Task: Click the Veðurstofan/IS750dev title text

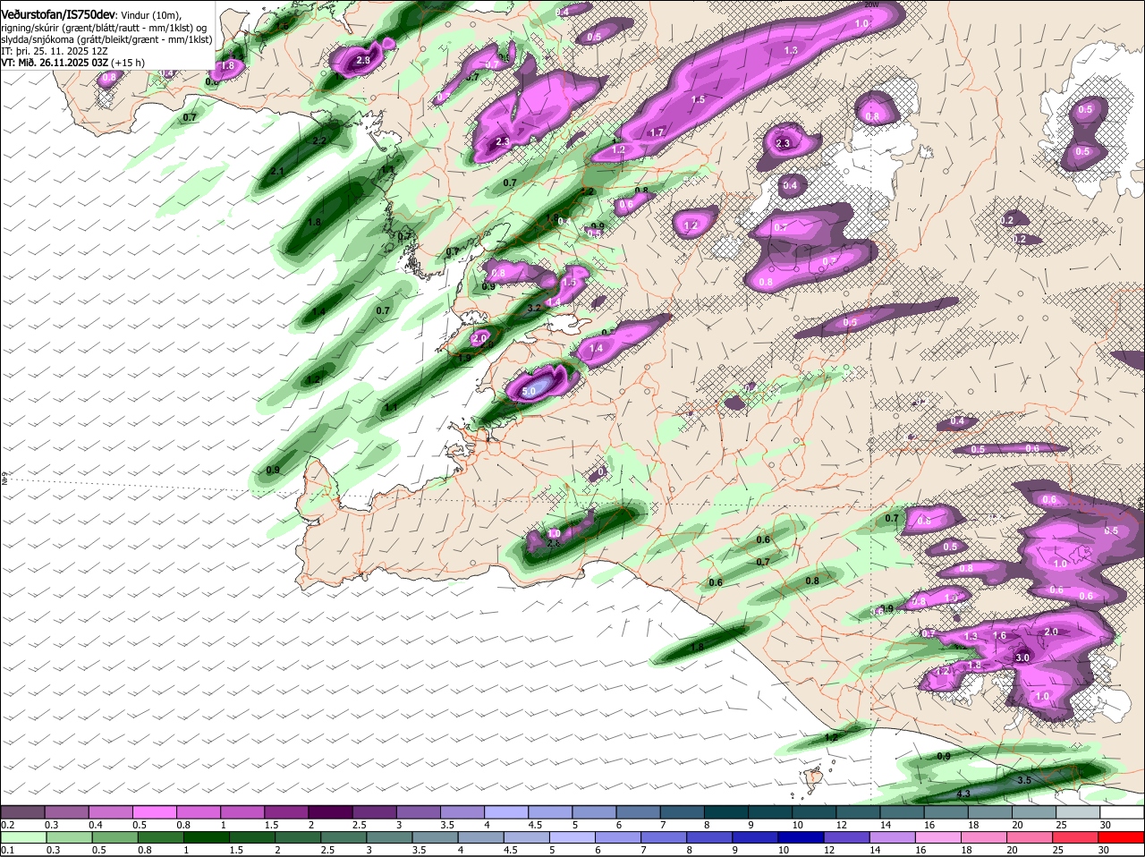Action: tap(58, 14)
